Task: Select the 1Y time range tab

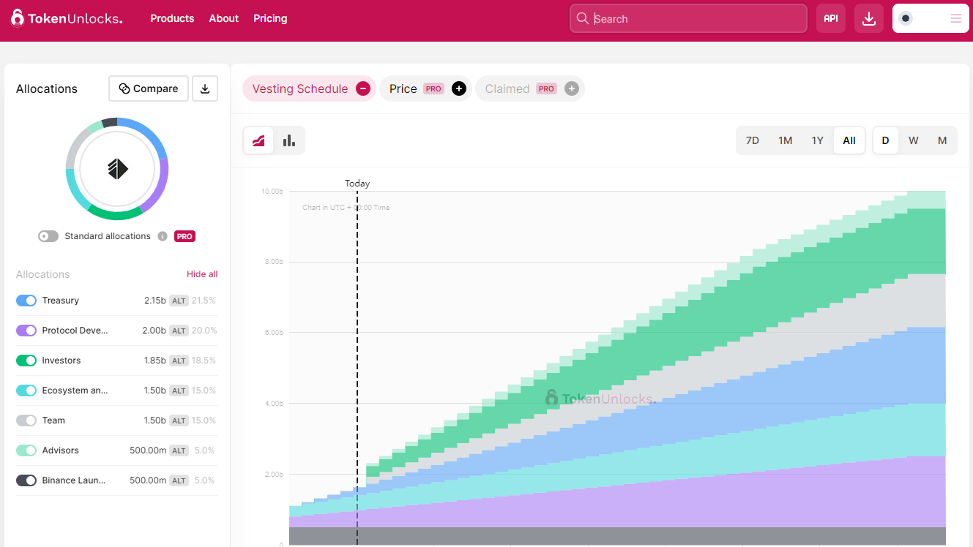Action: pos(817,140)
